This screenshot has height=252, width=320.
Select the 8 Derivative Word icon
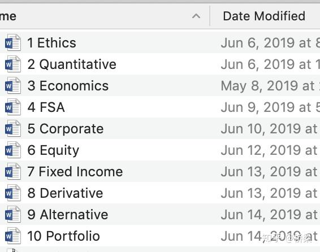(x=13, y=193)
